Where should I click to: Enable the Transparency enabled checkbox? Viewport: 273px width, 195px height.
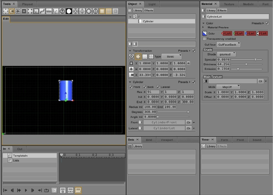click(x=204, y=39)
